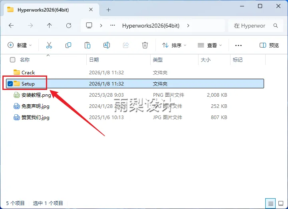Sort by 名称 column header

pyautogui.click(x=25, y=60)
